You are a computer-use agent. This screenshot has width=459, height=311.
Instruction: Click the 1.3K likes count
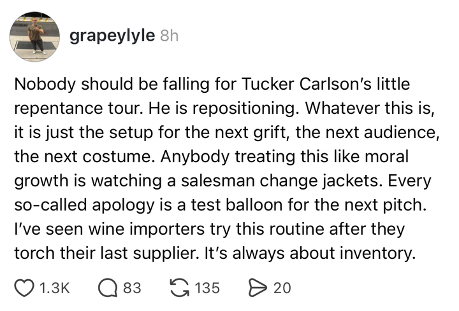tap(54, 288)
